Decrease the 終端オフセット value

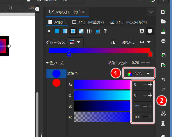(143, 63)
